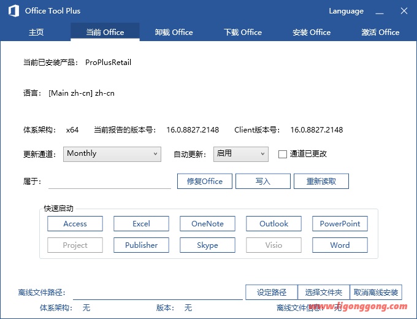Launch Publisher from quick start

coord(141,245)
